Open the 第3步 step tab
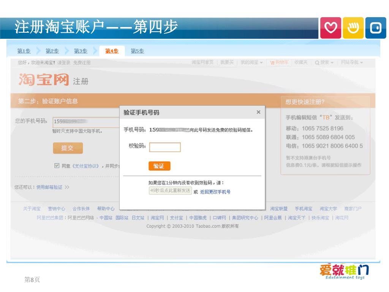This screenshot has width=389, height=292. coord(81,51)
